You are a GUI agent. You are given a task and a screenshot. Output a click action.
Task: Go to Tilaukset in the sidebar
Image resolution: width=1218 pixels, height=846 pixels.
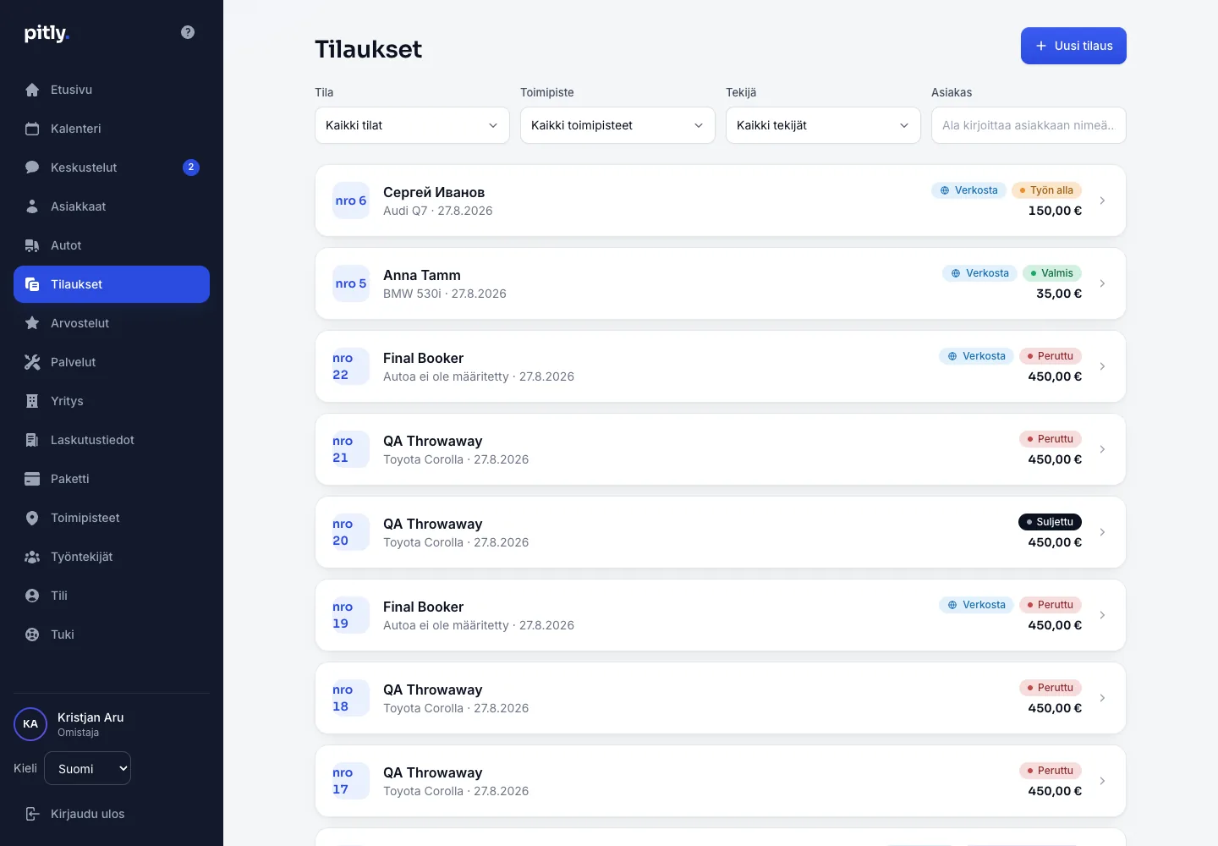pos(112,284)
